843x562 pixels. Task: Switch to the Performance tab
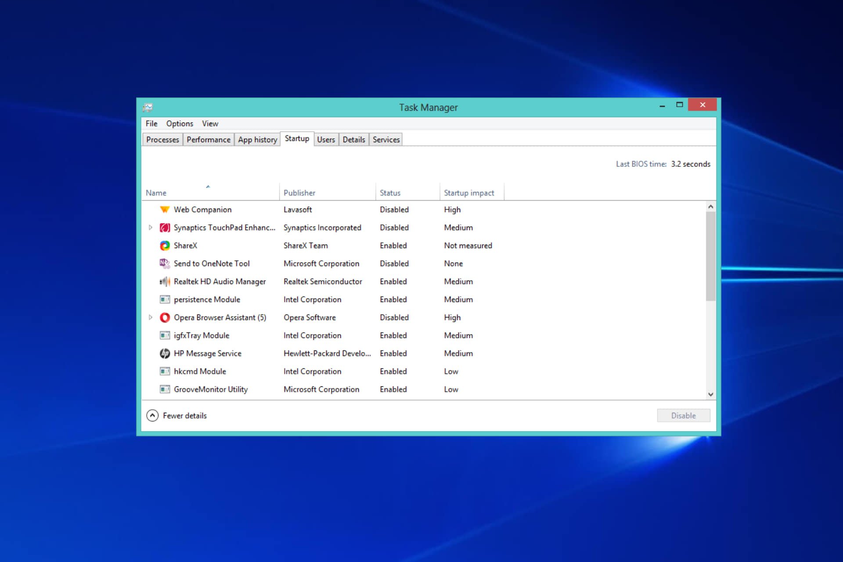[x=208, y=139]
